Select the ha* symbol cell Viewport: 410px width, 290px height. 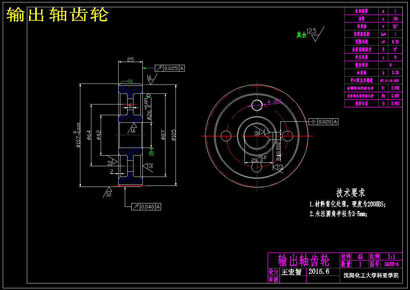point(383,34)
